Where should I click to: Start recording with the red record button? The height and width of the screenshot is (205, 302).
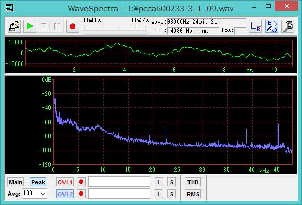tap(72, 26)
